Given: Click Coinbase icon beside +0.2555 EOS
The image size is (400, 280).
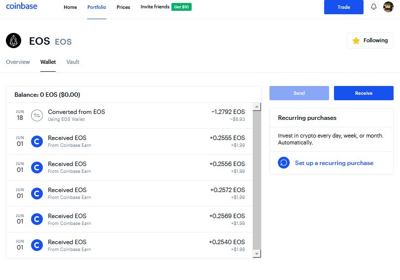Looking at the screenshot, I should 37,141.
